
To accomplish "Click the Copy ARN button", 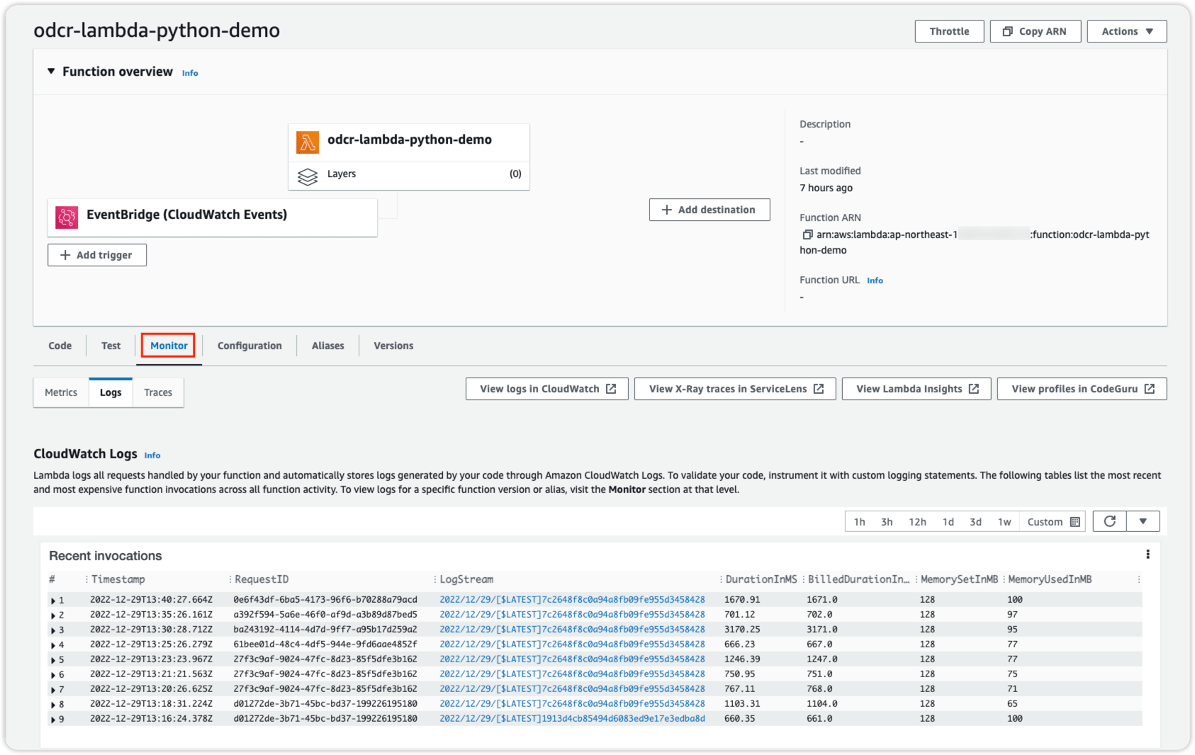I will (x=1036, y=31).
